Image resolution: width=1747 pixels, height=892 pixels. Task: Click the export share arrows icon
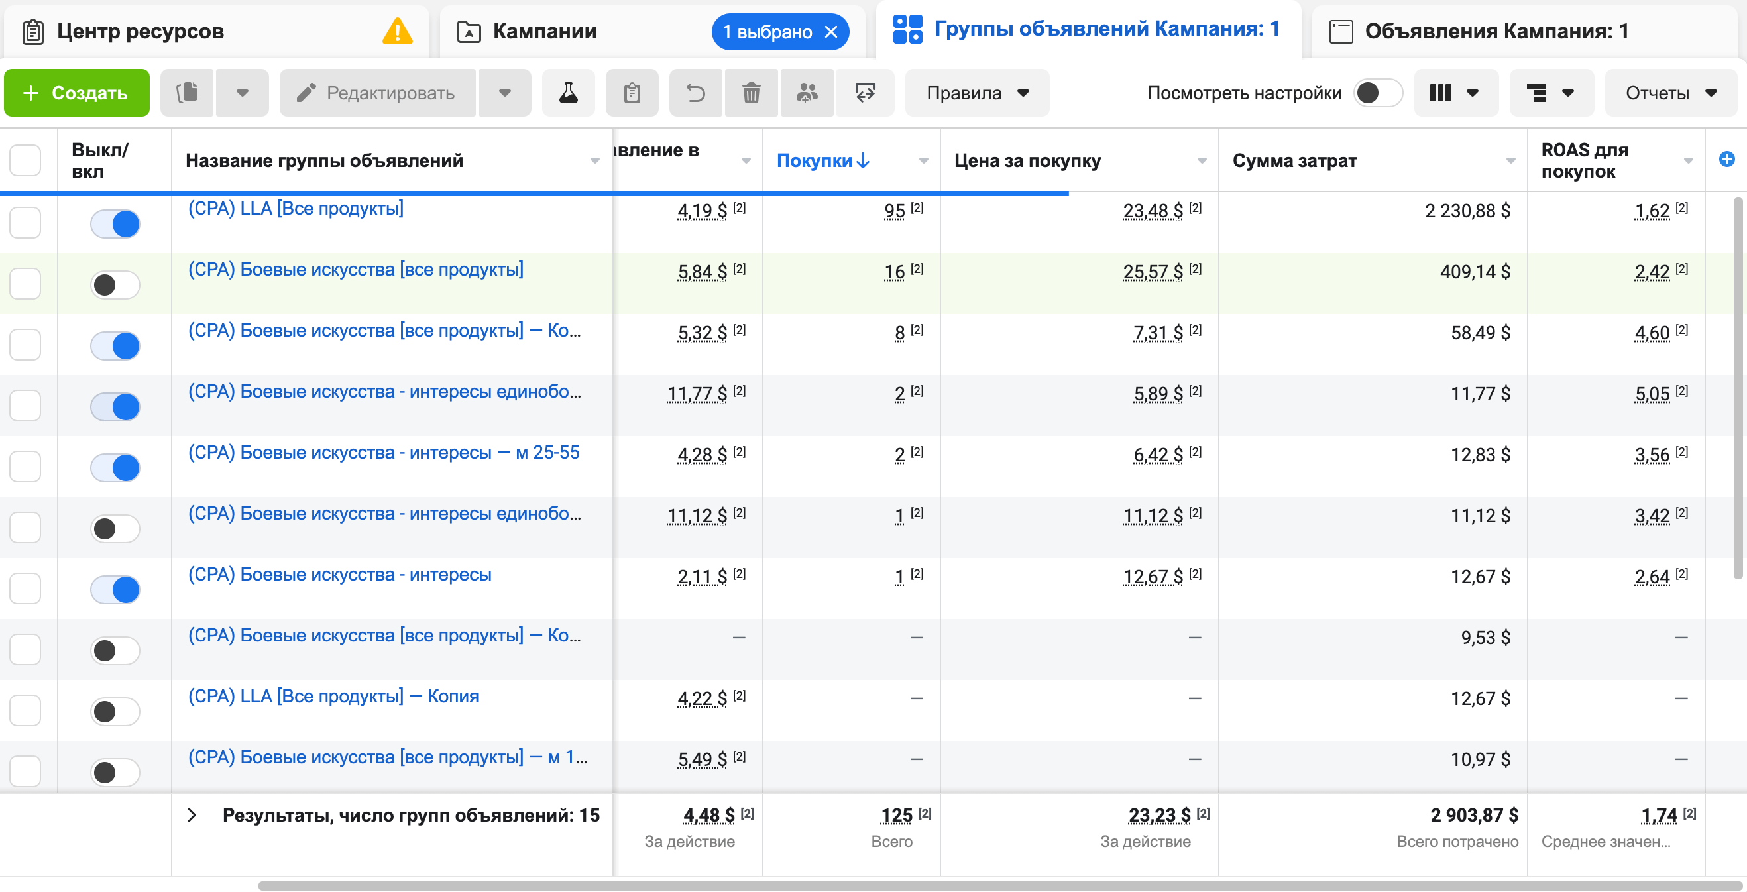(865, 93)
